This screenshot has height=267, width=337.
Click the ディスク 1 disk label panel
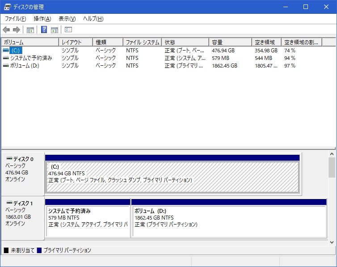[22, 218]
